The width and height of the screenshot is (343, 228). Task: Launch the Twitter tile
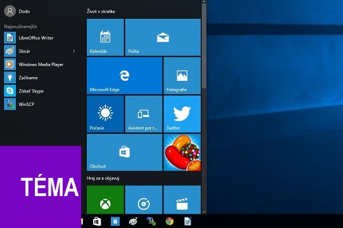click(x=182, y=114)
